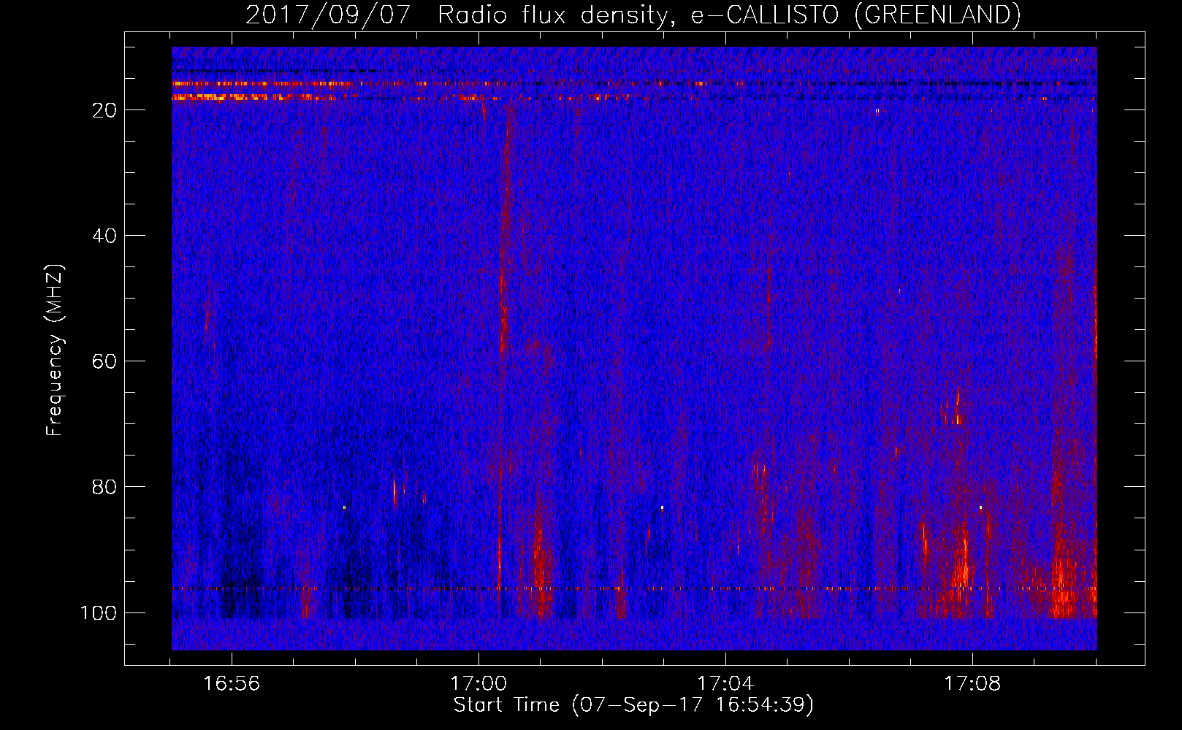Click the 'Start Time (07-Sep-17 16:54:39)' axis label
Screen dimensions: 1182x730
(x=633, y=705)
